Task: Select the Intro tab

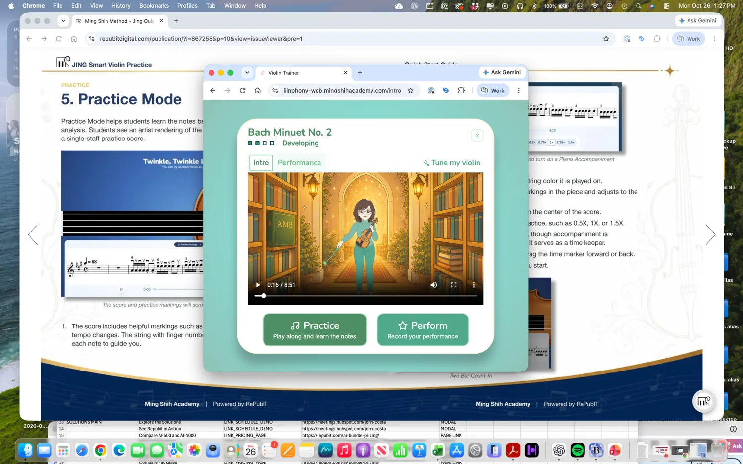Action: (261, 163)
